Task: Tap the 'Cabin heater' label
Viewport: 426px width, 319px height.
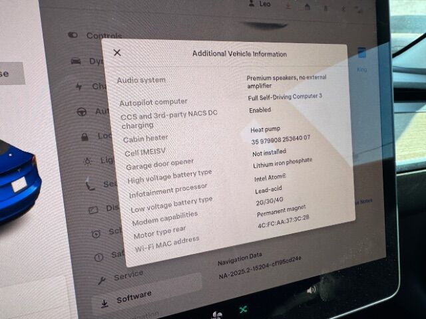Action: point(145,139)
